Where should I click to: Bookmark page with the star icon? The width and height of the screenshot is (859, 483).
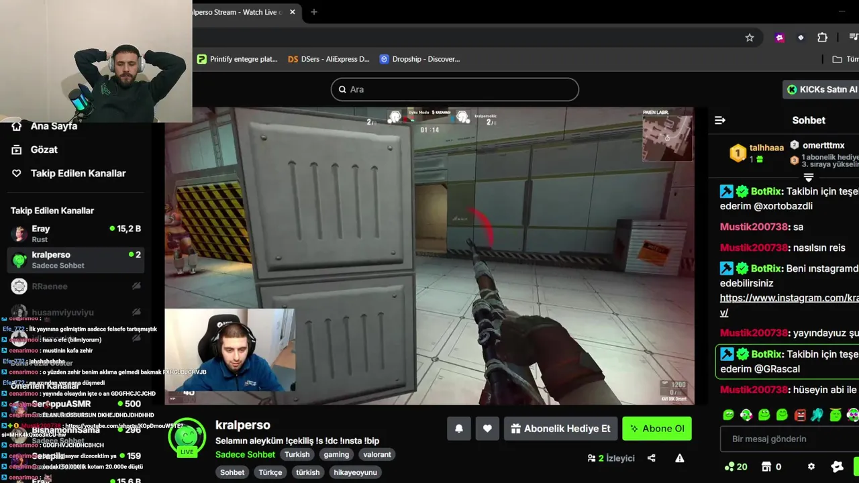tap(750, 38)
